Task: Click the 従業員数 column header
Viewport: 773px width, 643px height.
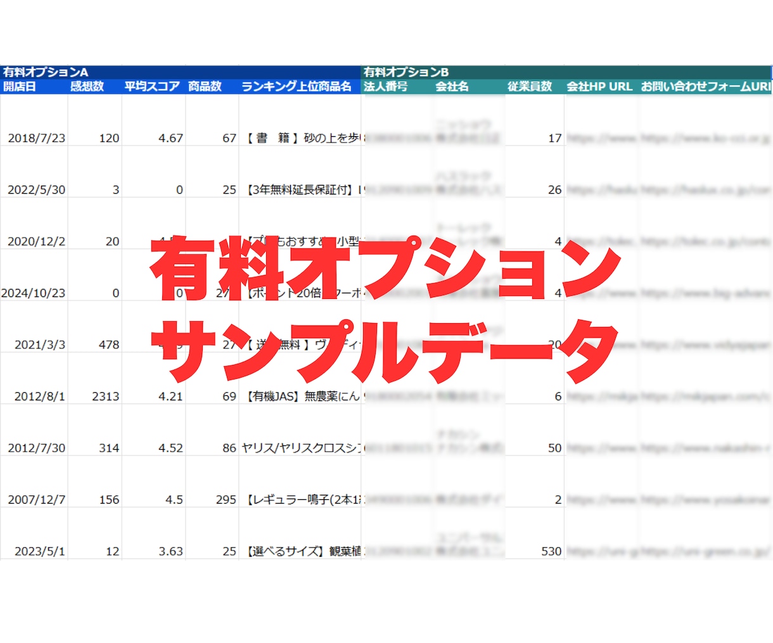Action: pos(534,87)
